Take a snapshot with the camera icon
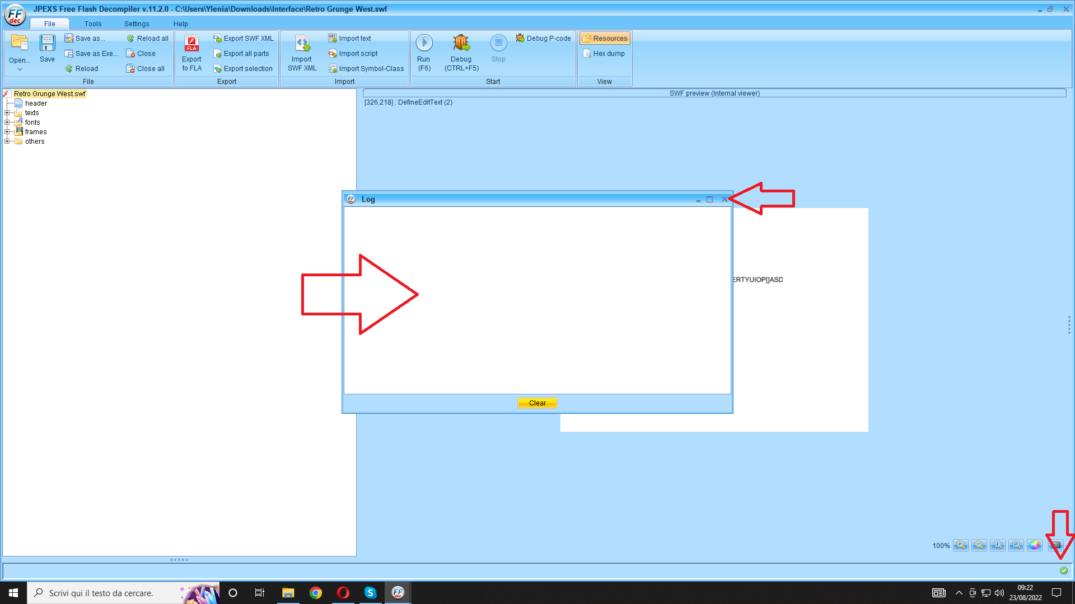1075x604 pixels. click(x=1055, y=545)
